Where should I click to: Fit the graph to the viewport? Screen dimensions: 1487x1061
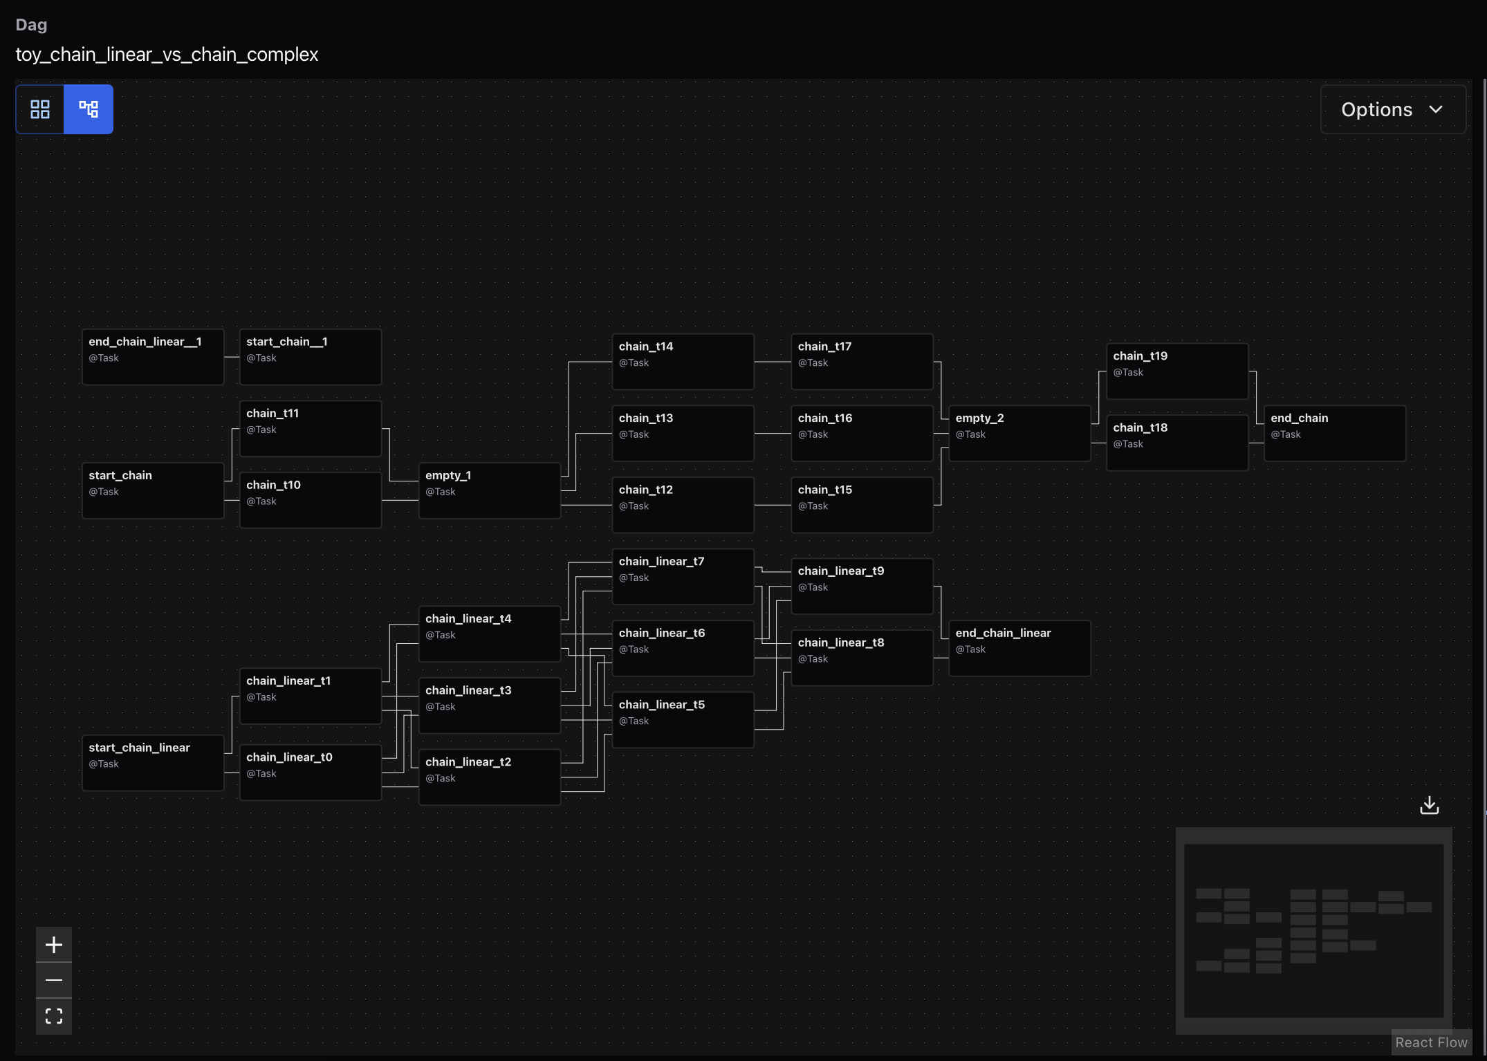tap(54, 1016)
